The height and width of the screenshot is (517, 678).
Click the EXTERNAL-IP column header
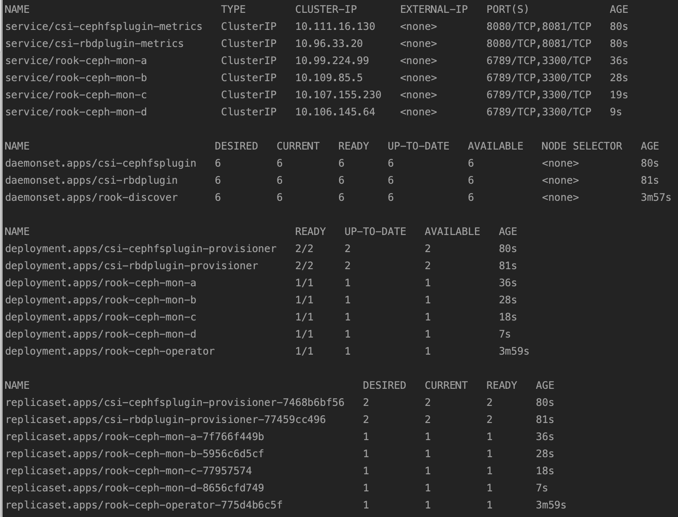coord(434,9)
